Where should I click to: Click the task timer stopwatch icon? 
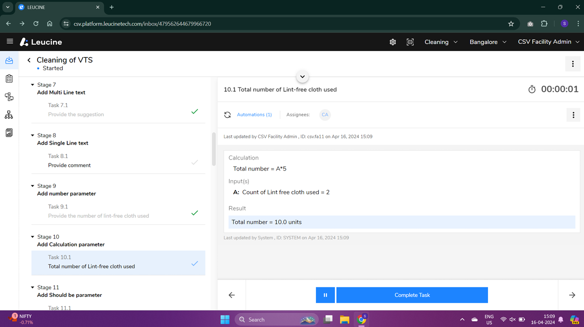tap(532, 89)
